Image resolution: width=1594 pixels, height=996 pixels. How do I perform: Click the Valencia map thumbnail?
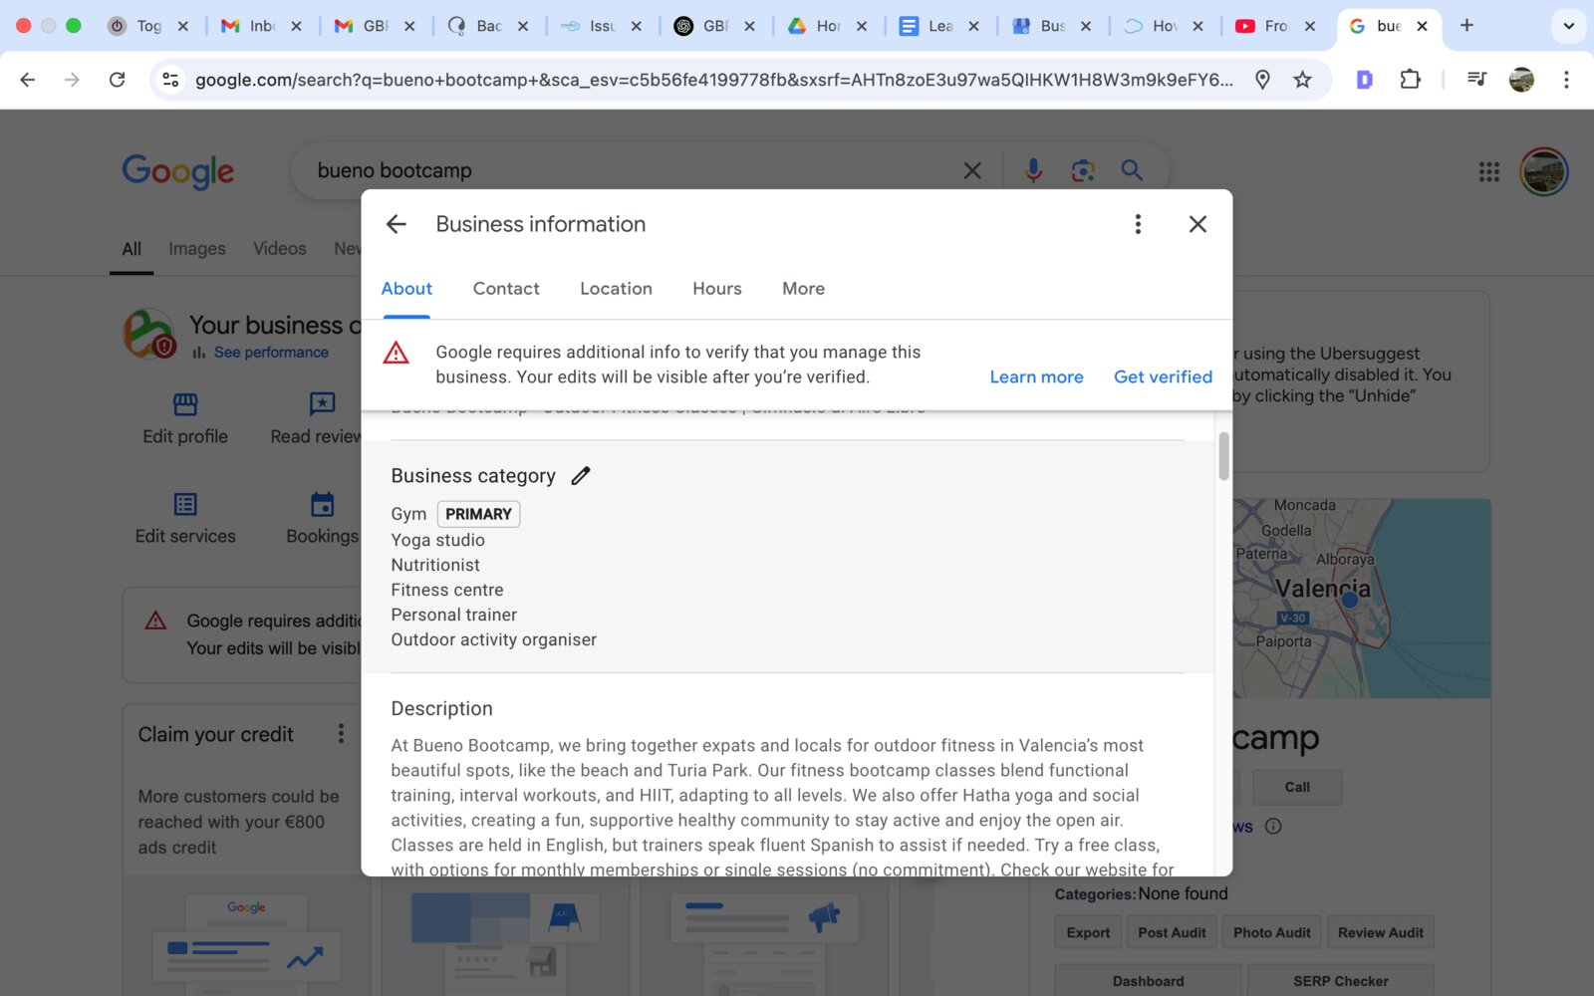pyautogui.click(x=1361, y=598)
